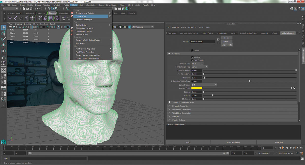Open Create Passive Collider option box
The width and height of the screenshot is (305, 165).
pyautogui.click(x=110, y=13)
